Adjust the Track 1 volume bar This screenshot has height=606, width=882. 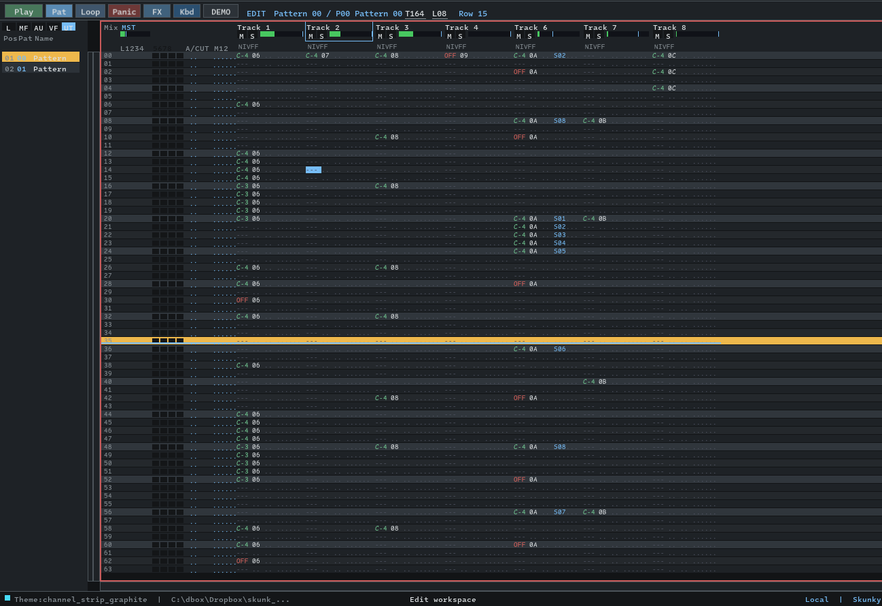point(281,34)
